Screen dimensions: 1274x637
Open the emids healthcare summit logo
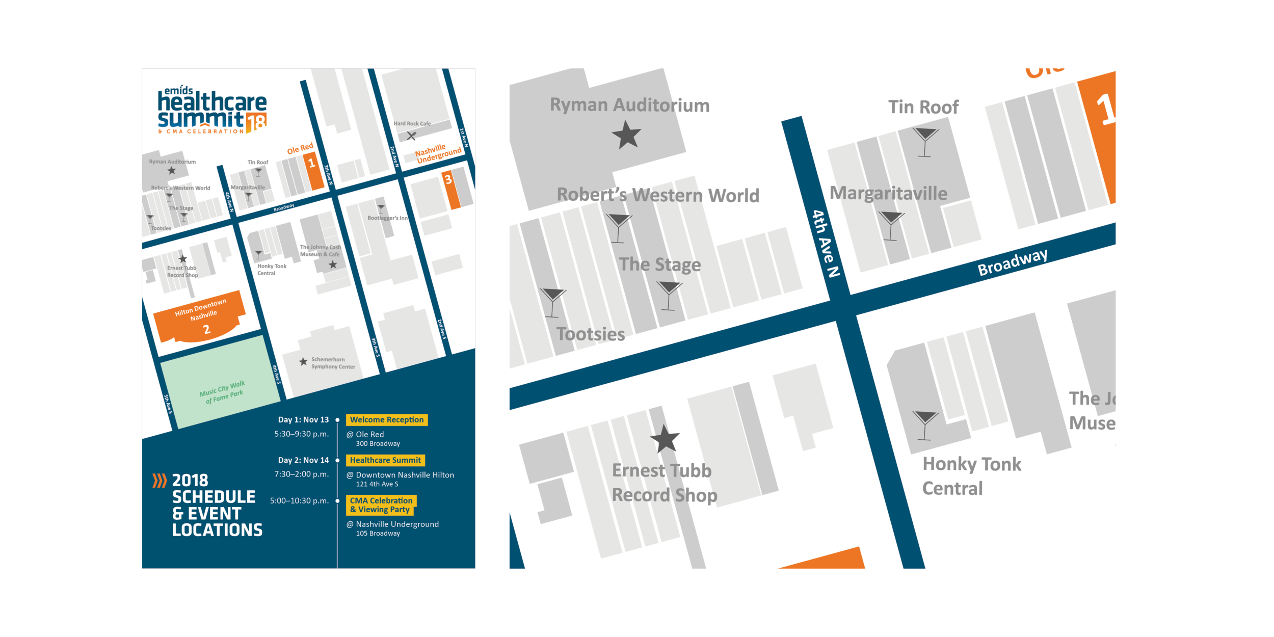[x=212, y=110]
